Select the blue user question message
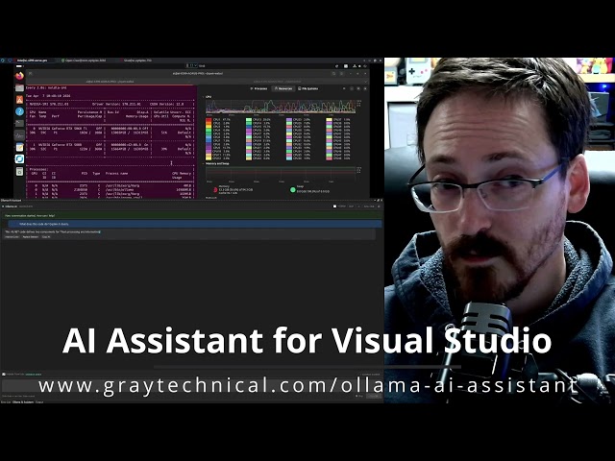The height and width of the screenshot is (461, 615). click(195, 224)
